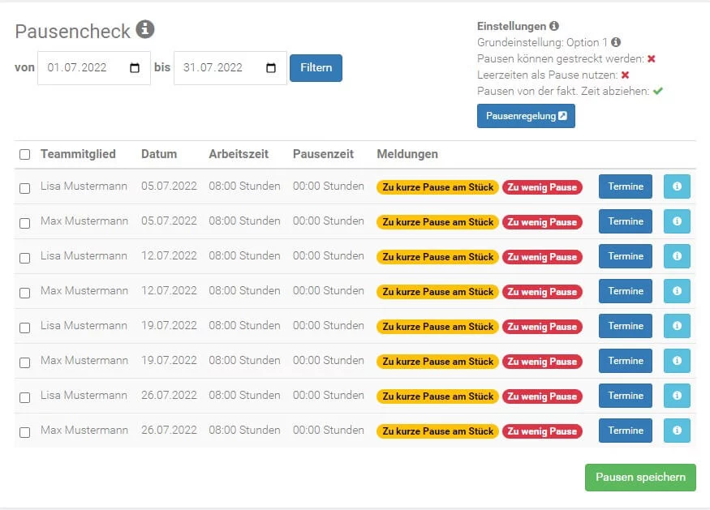Open info button for Max Mustermann 12.07.2022

point(677,291)
